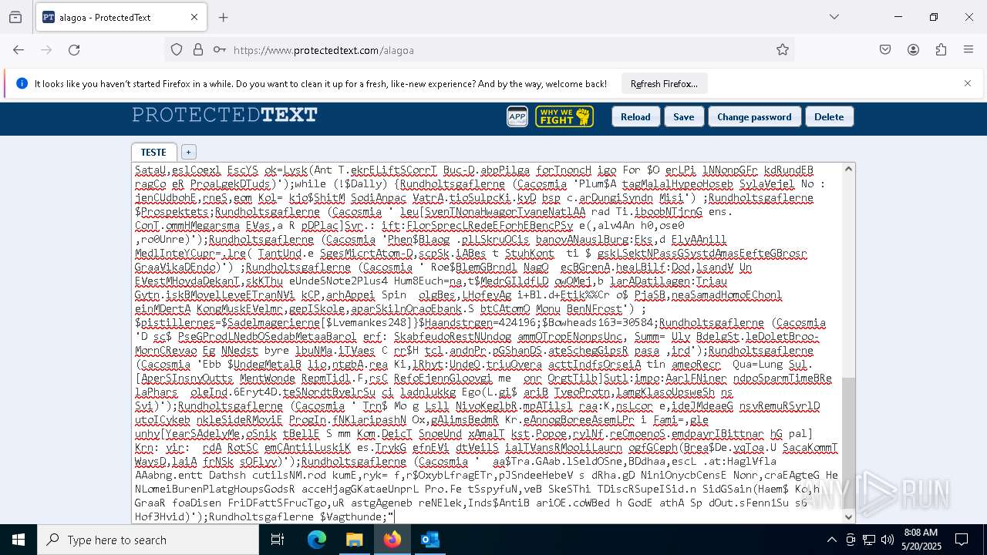Open the ProtectedText APP icon

pos(517,116)
